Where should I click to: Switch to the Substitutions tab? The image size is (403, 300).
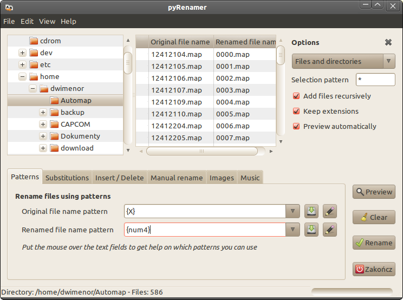[x=67, y=178]
